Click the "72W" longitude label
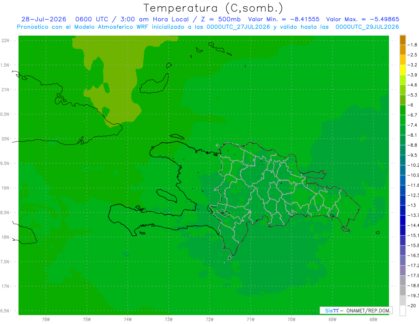 tap(209, 319)
